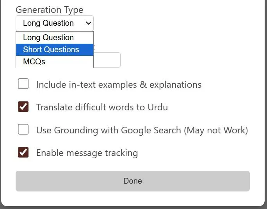Click the '(May not Work)' note text
This screenshot has height=209, width=267.
216,130
